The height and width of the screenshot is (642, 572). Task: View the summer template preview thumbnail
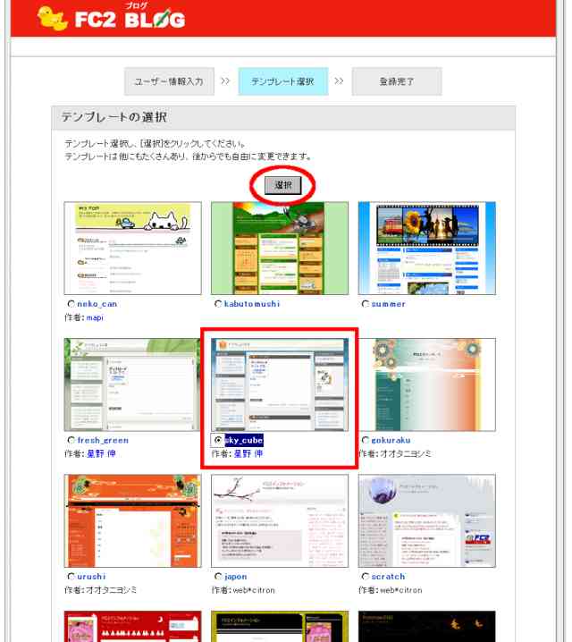point(426,248)
